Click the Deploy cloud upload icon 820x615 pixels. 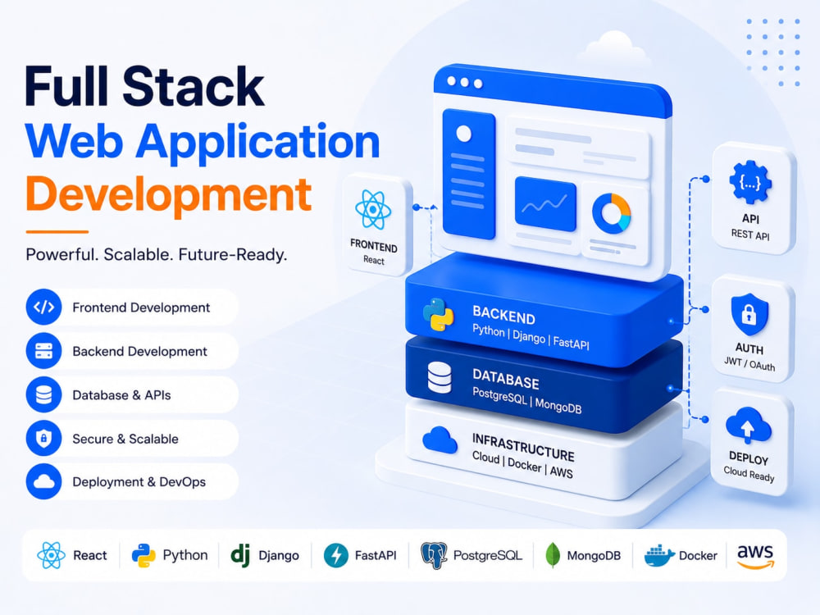[749, 425]
